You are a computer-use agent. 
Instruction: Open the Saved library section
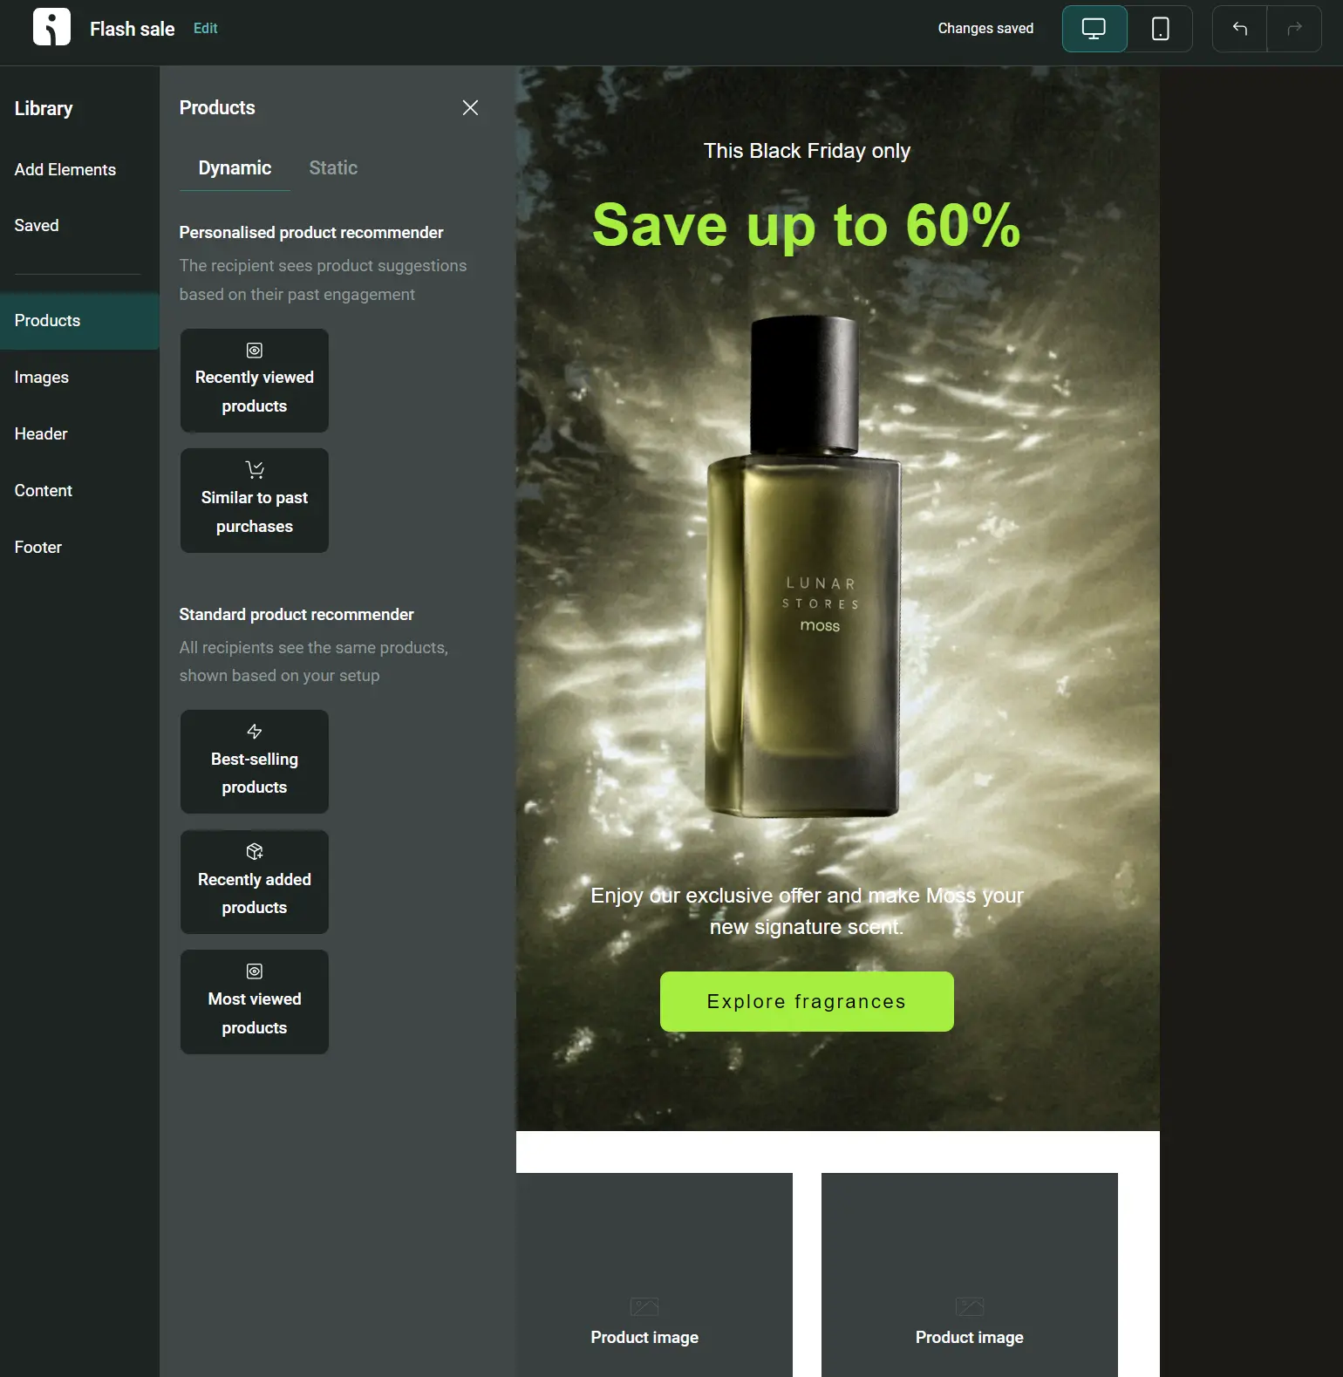pos(37,226)
